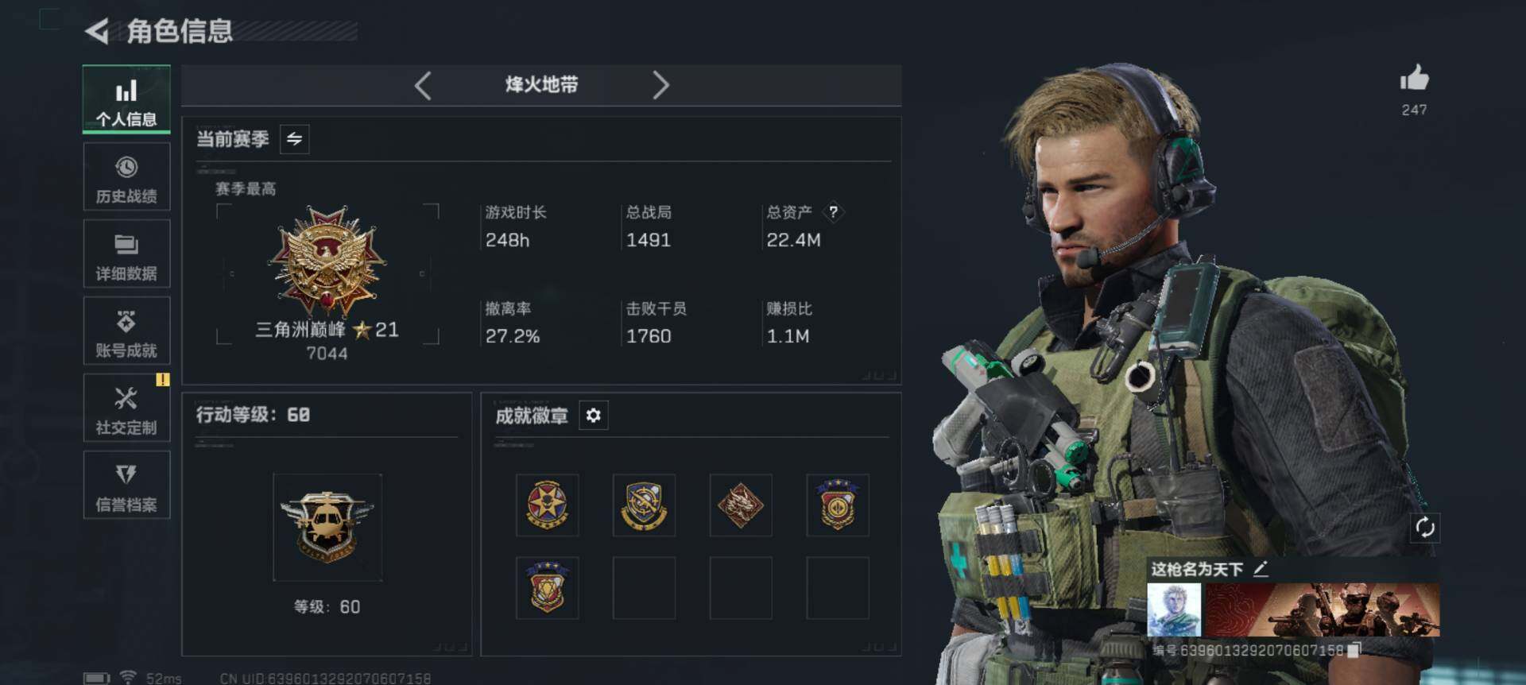
Task: Open the 成就徽章 gear settings
Action: pos(594,415)
